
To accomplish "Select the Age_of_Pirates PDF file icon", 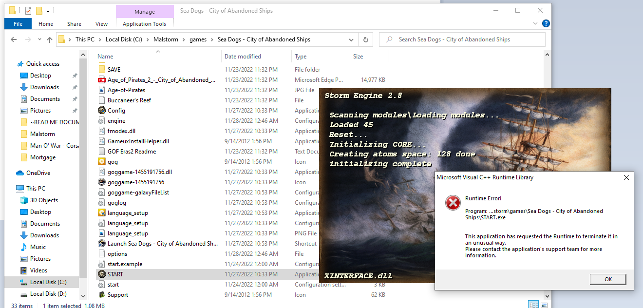I will click(102, 80).
